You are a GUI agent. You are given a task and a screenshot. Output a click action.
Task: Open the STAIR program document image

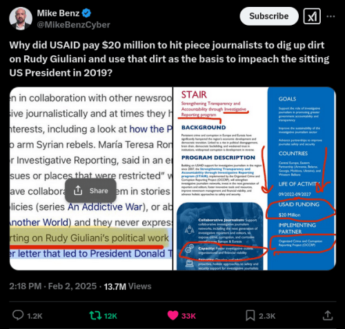point(255,179)
